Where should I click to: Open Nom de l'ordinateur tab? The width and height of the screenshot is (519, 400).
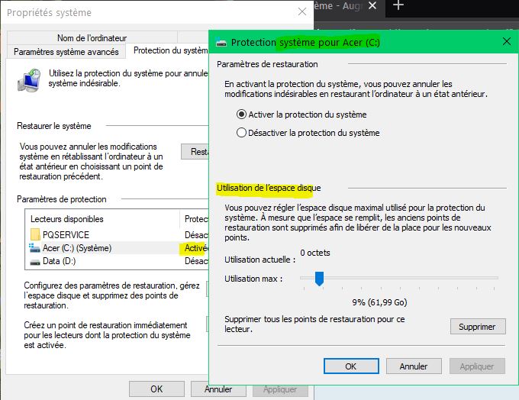[92, 38]
